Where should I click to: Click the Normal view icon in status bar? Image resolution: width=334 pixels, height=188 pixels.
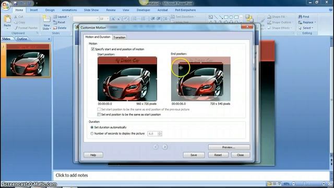click(270, 183)
